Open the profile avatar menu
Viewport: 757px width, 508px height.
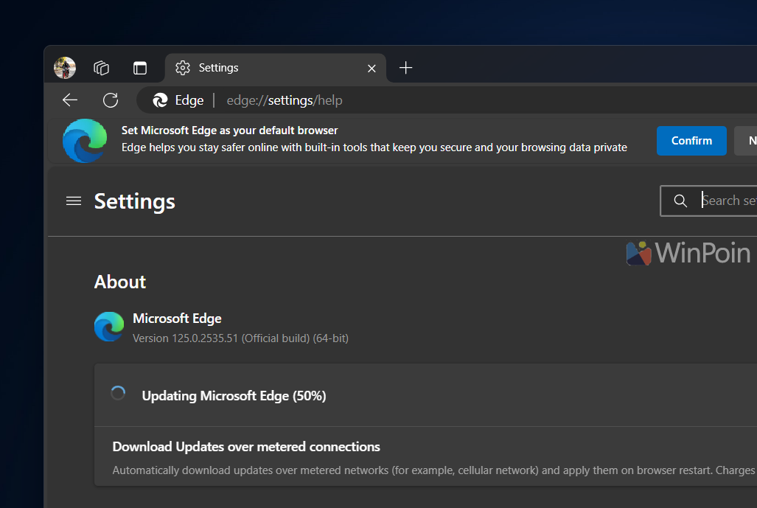click(x=65, y=68)
